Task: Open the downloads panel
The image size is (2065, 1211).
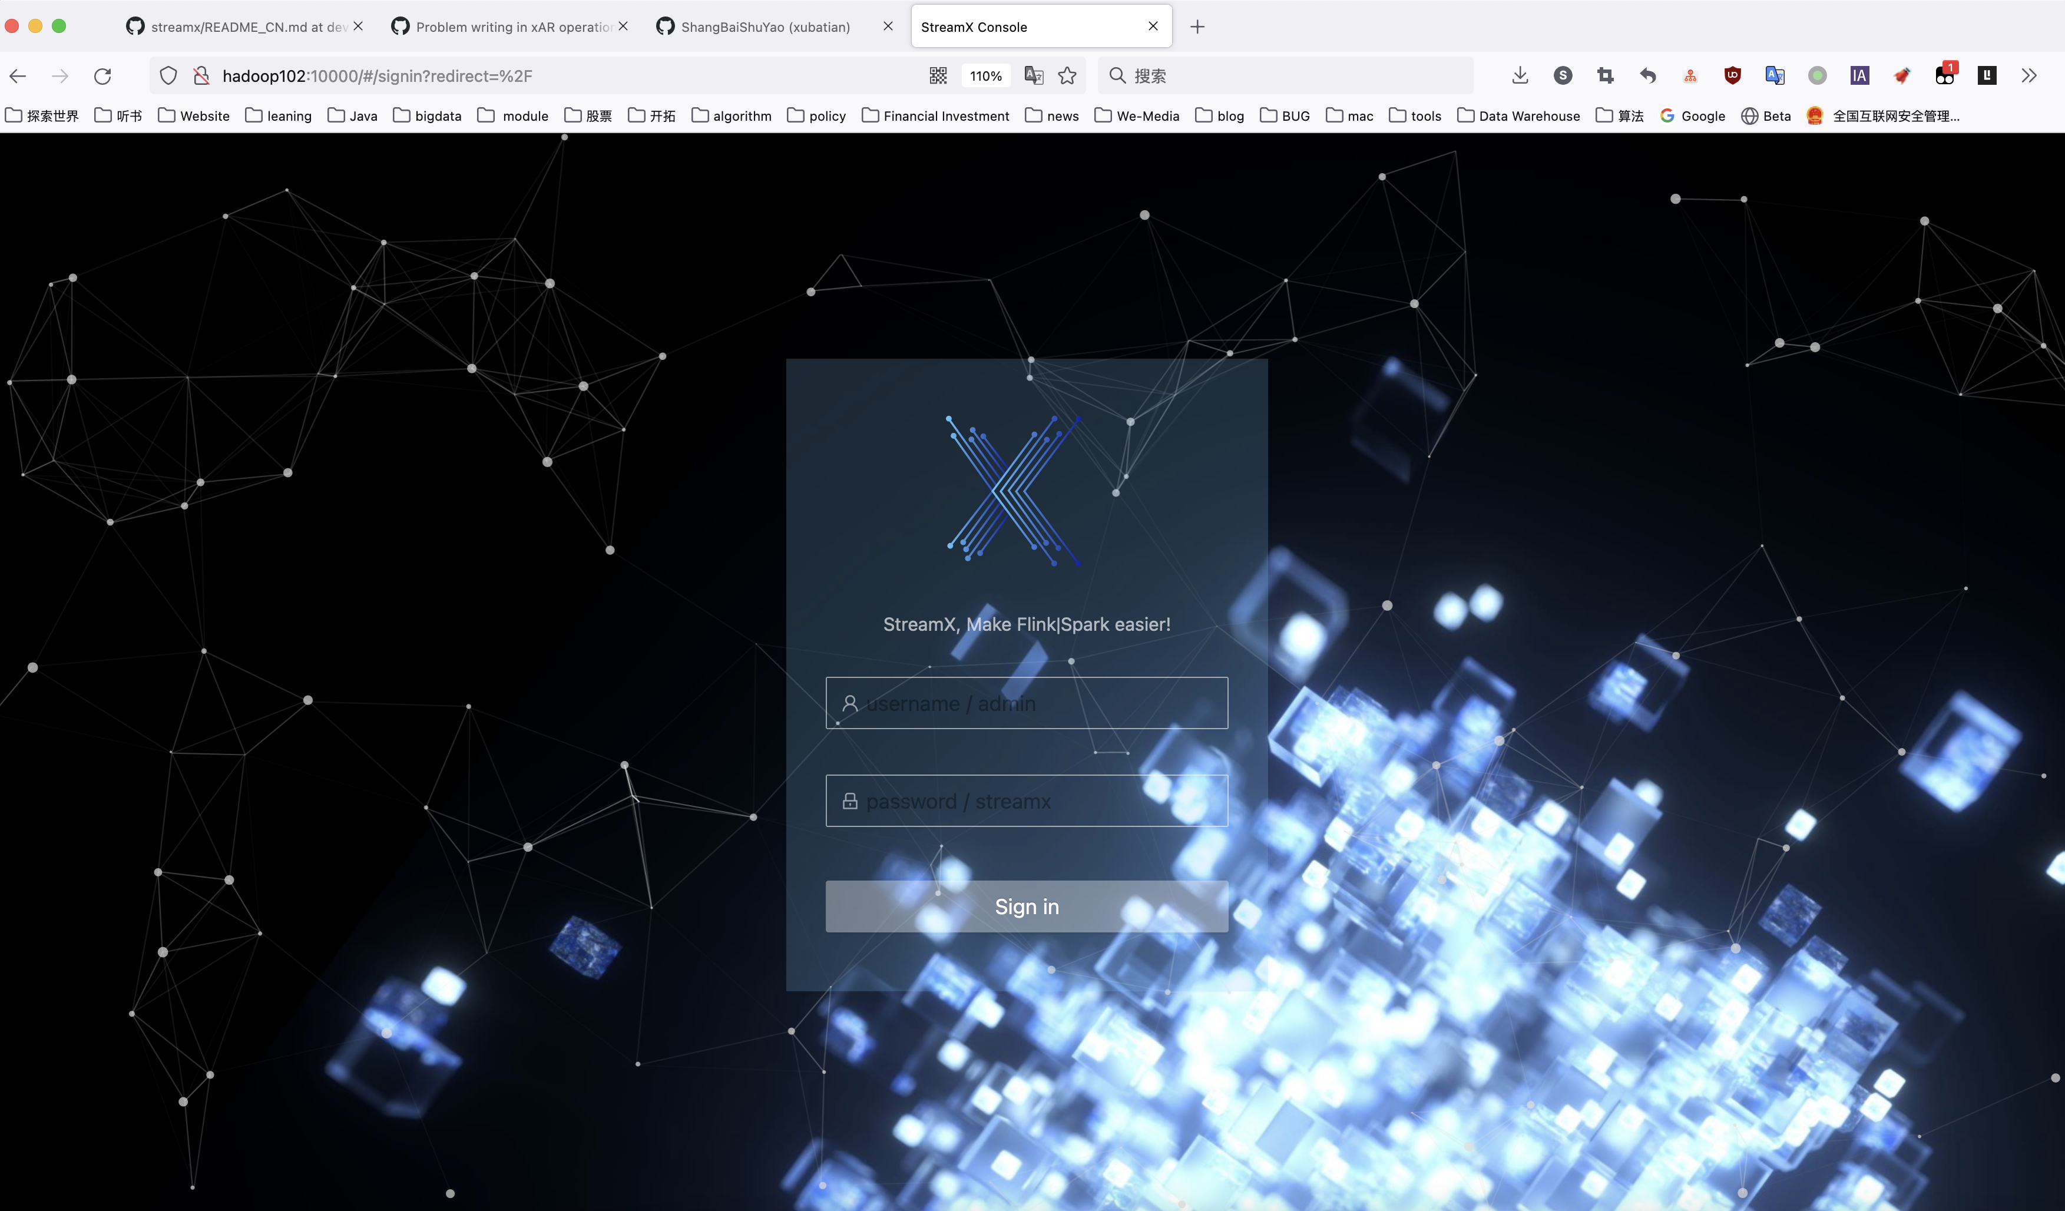Action: tap(1520, 76)
